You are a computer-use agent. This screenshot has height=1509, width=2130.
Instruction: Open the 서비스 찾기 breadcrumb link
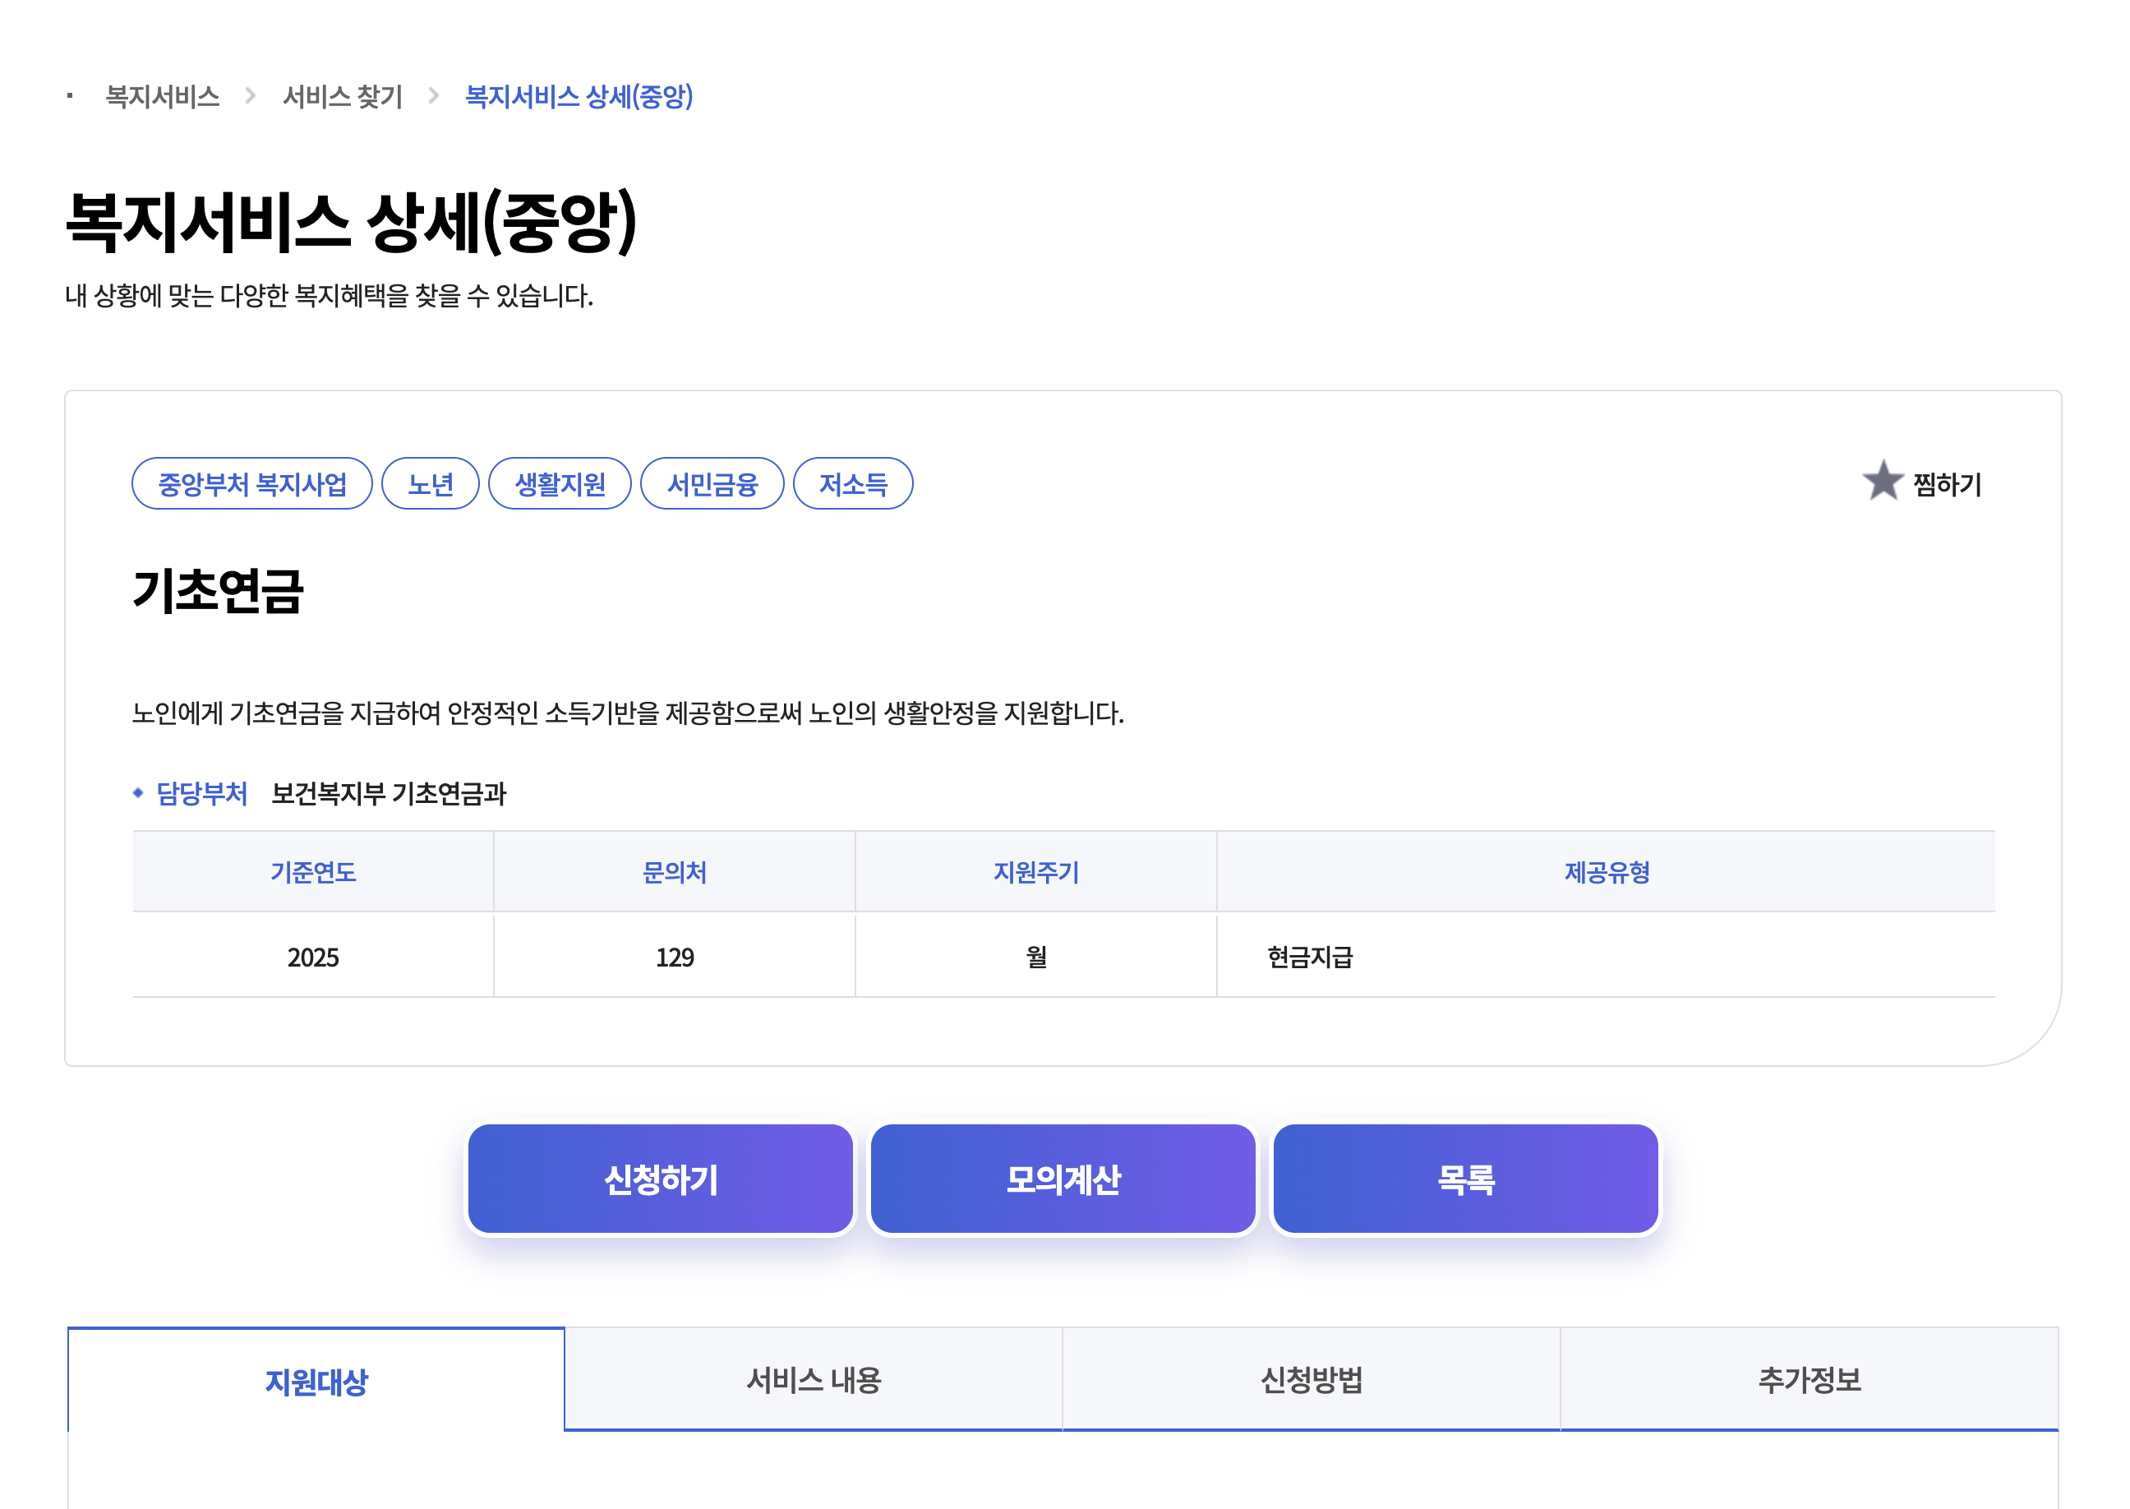(342, 97)
